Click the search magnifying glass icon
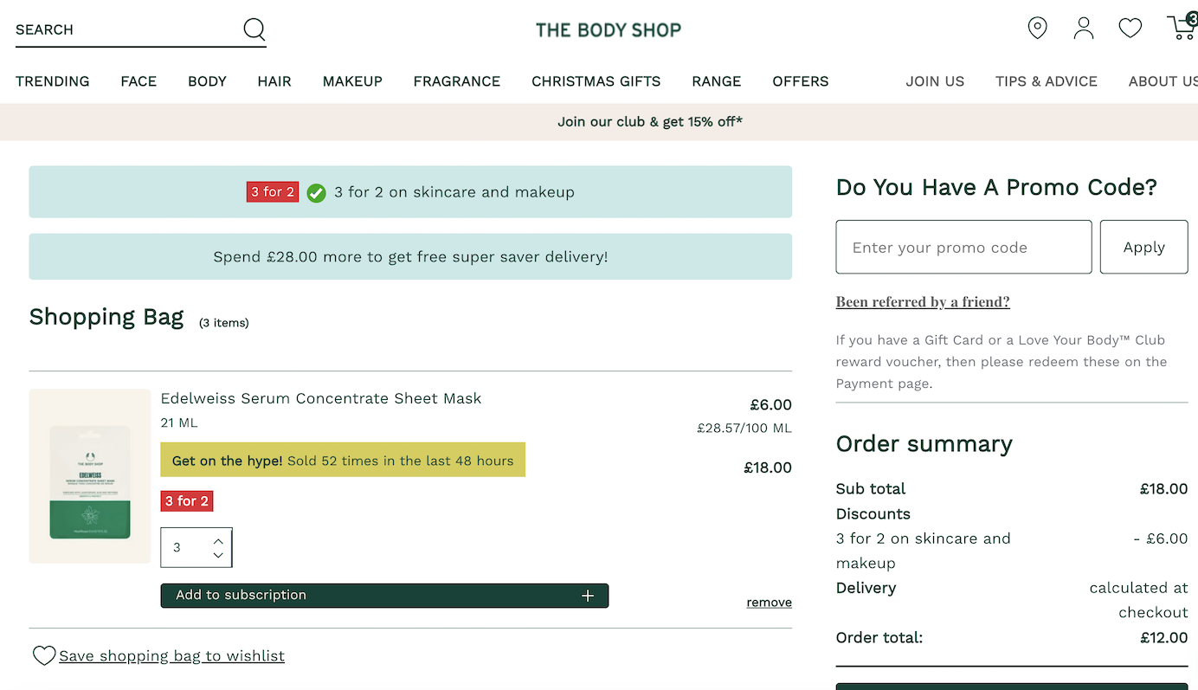The image size is (1198, 690). point(254,29)
